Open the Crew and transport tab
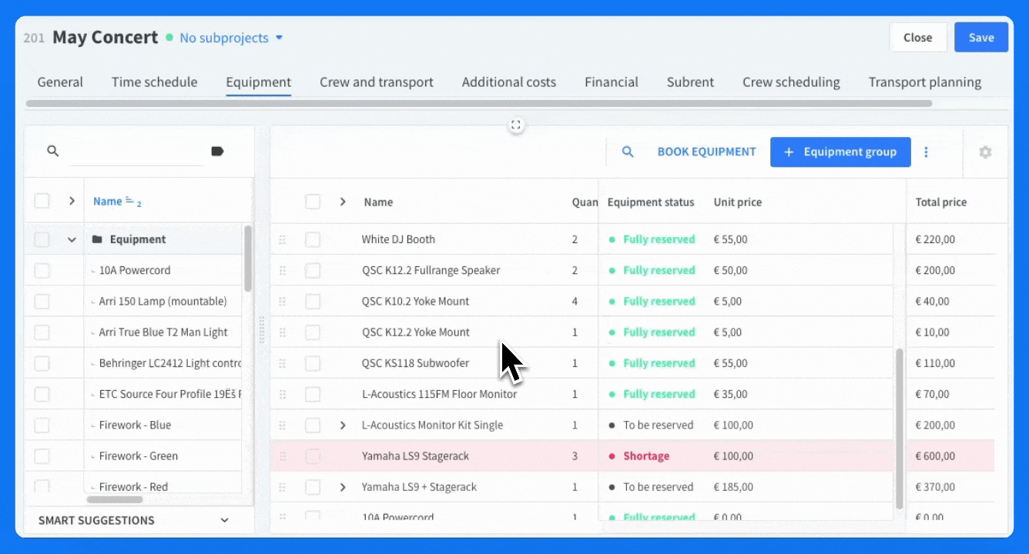The height and width of the screenshot is (554, 1029). tap(377, 82)
